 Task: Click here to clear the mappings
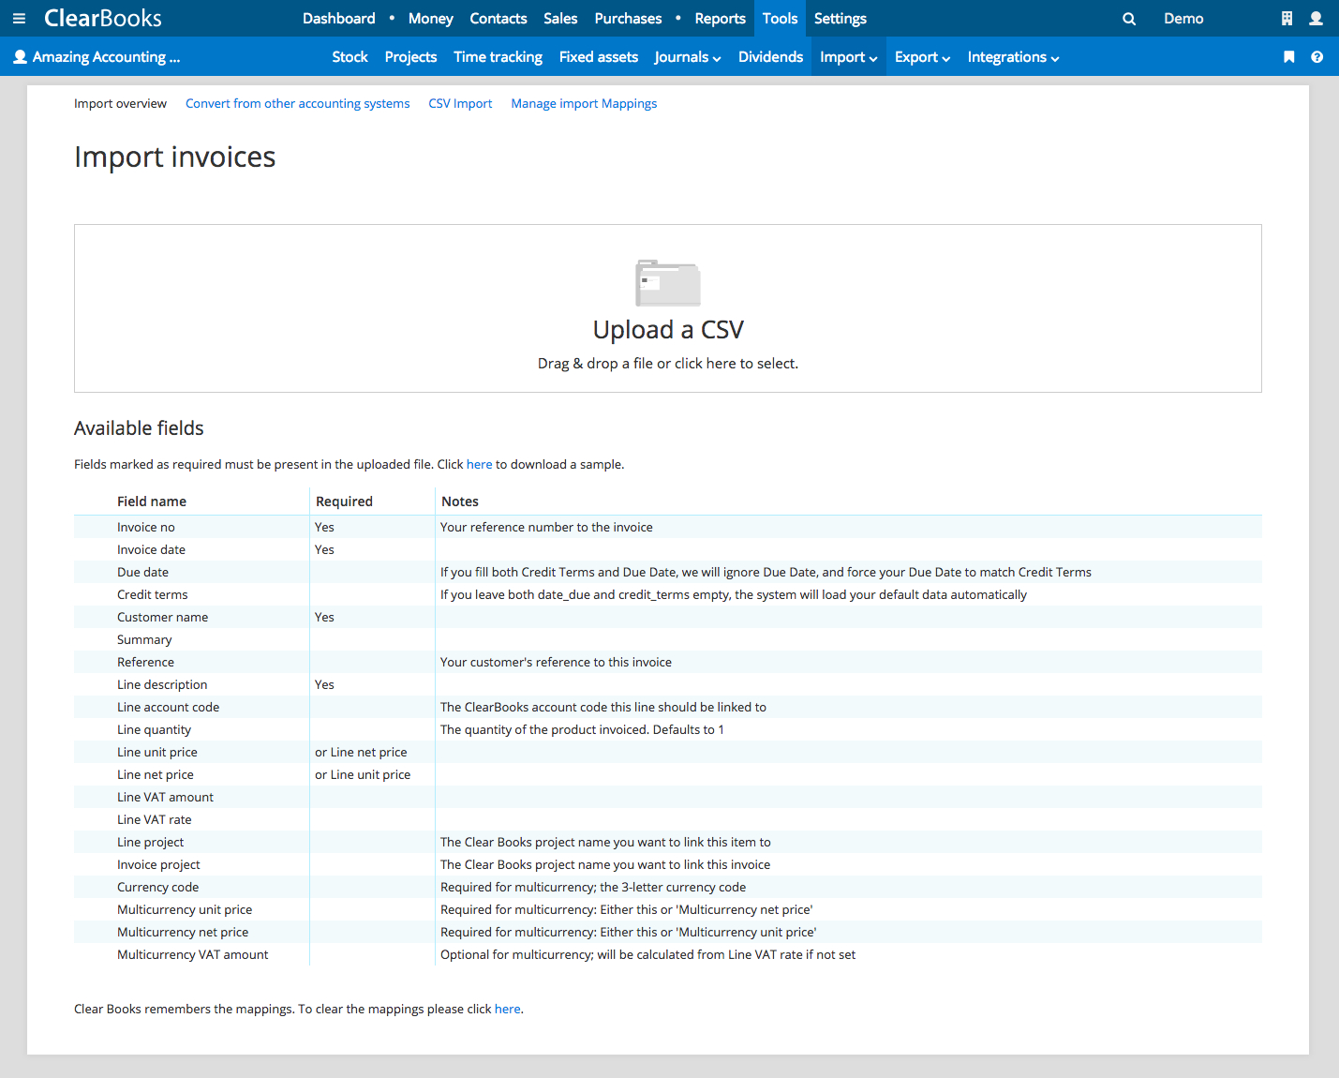click(507, 1009)
